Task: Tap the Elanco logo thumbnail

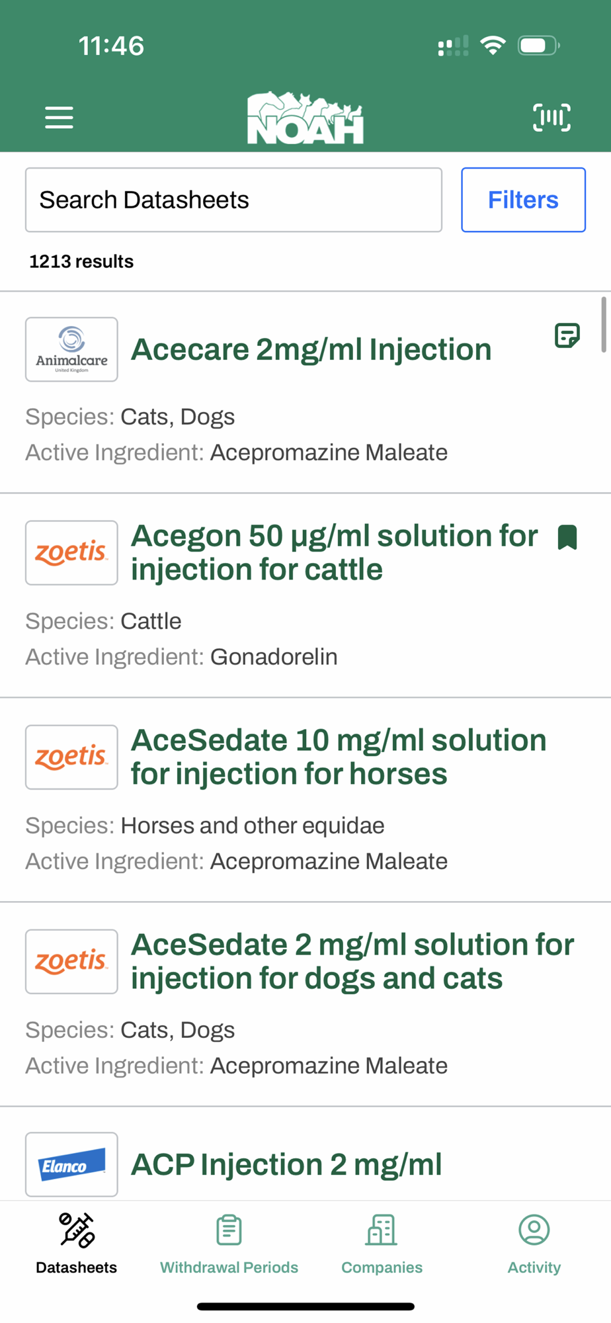Action: click(x=71, y=1164)
